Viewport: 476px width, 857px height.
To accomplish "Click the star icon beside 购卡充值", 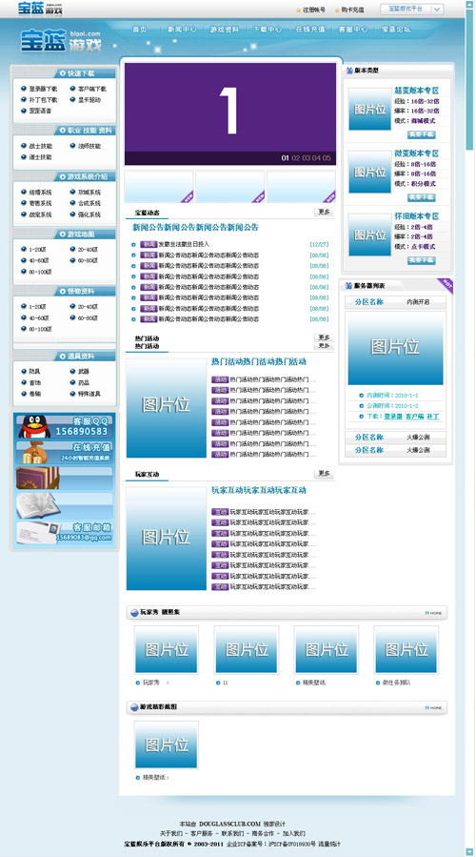I will (x=337, y=10).
